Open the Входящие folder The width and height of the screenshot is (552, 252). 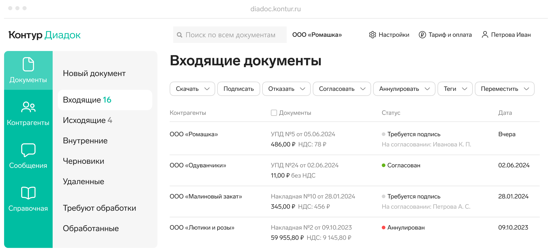click(105, 100)
